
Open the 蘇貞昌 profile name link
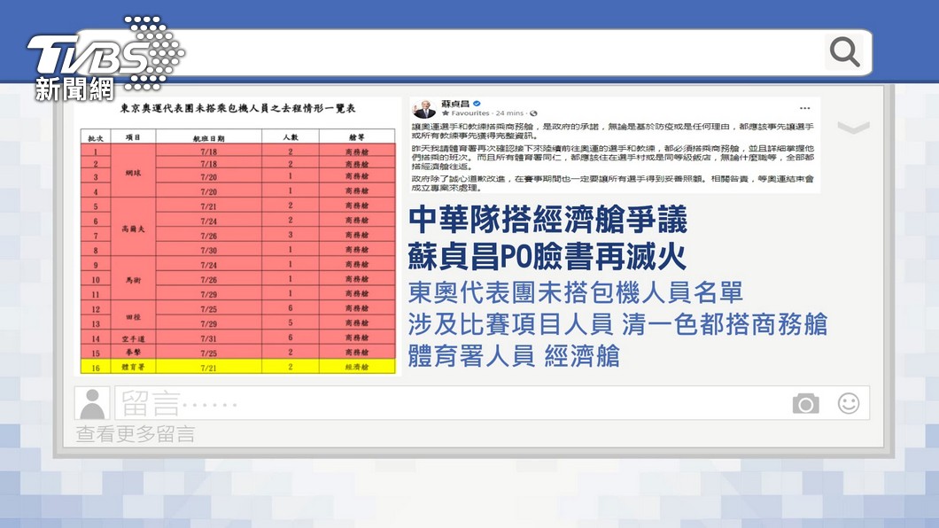pyautogui.click(x=455, y=104)
